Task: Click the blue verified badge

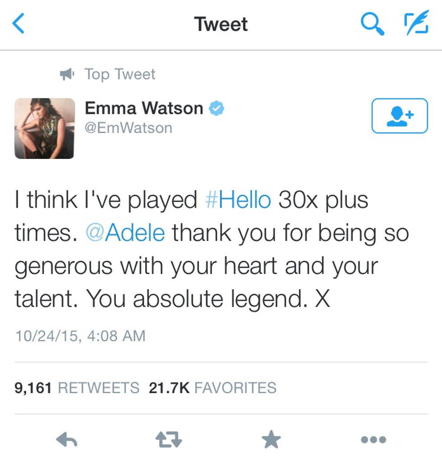Action: 217,108
